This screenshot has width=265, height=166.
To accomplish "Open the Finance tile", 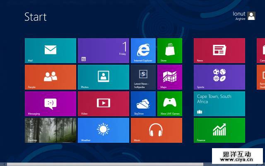I will pyautogui.click(x=219, y=130).
